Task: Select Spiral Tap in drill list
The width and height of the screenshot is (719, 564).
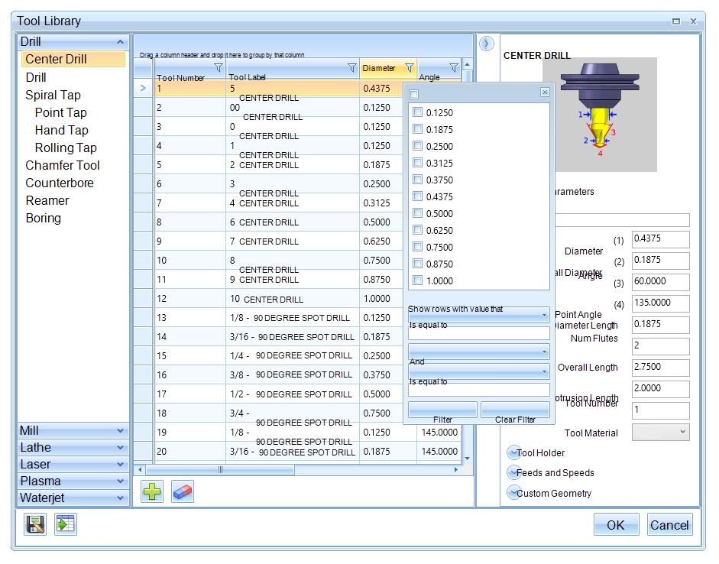Action: pyautogui.click(x=53, y=95)
